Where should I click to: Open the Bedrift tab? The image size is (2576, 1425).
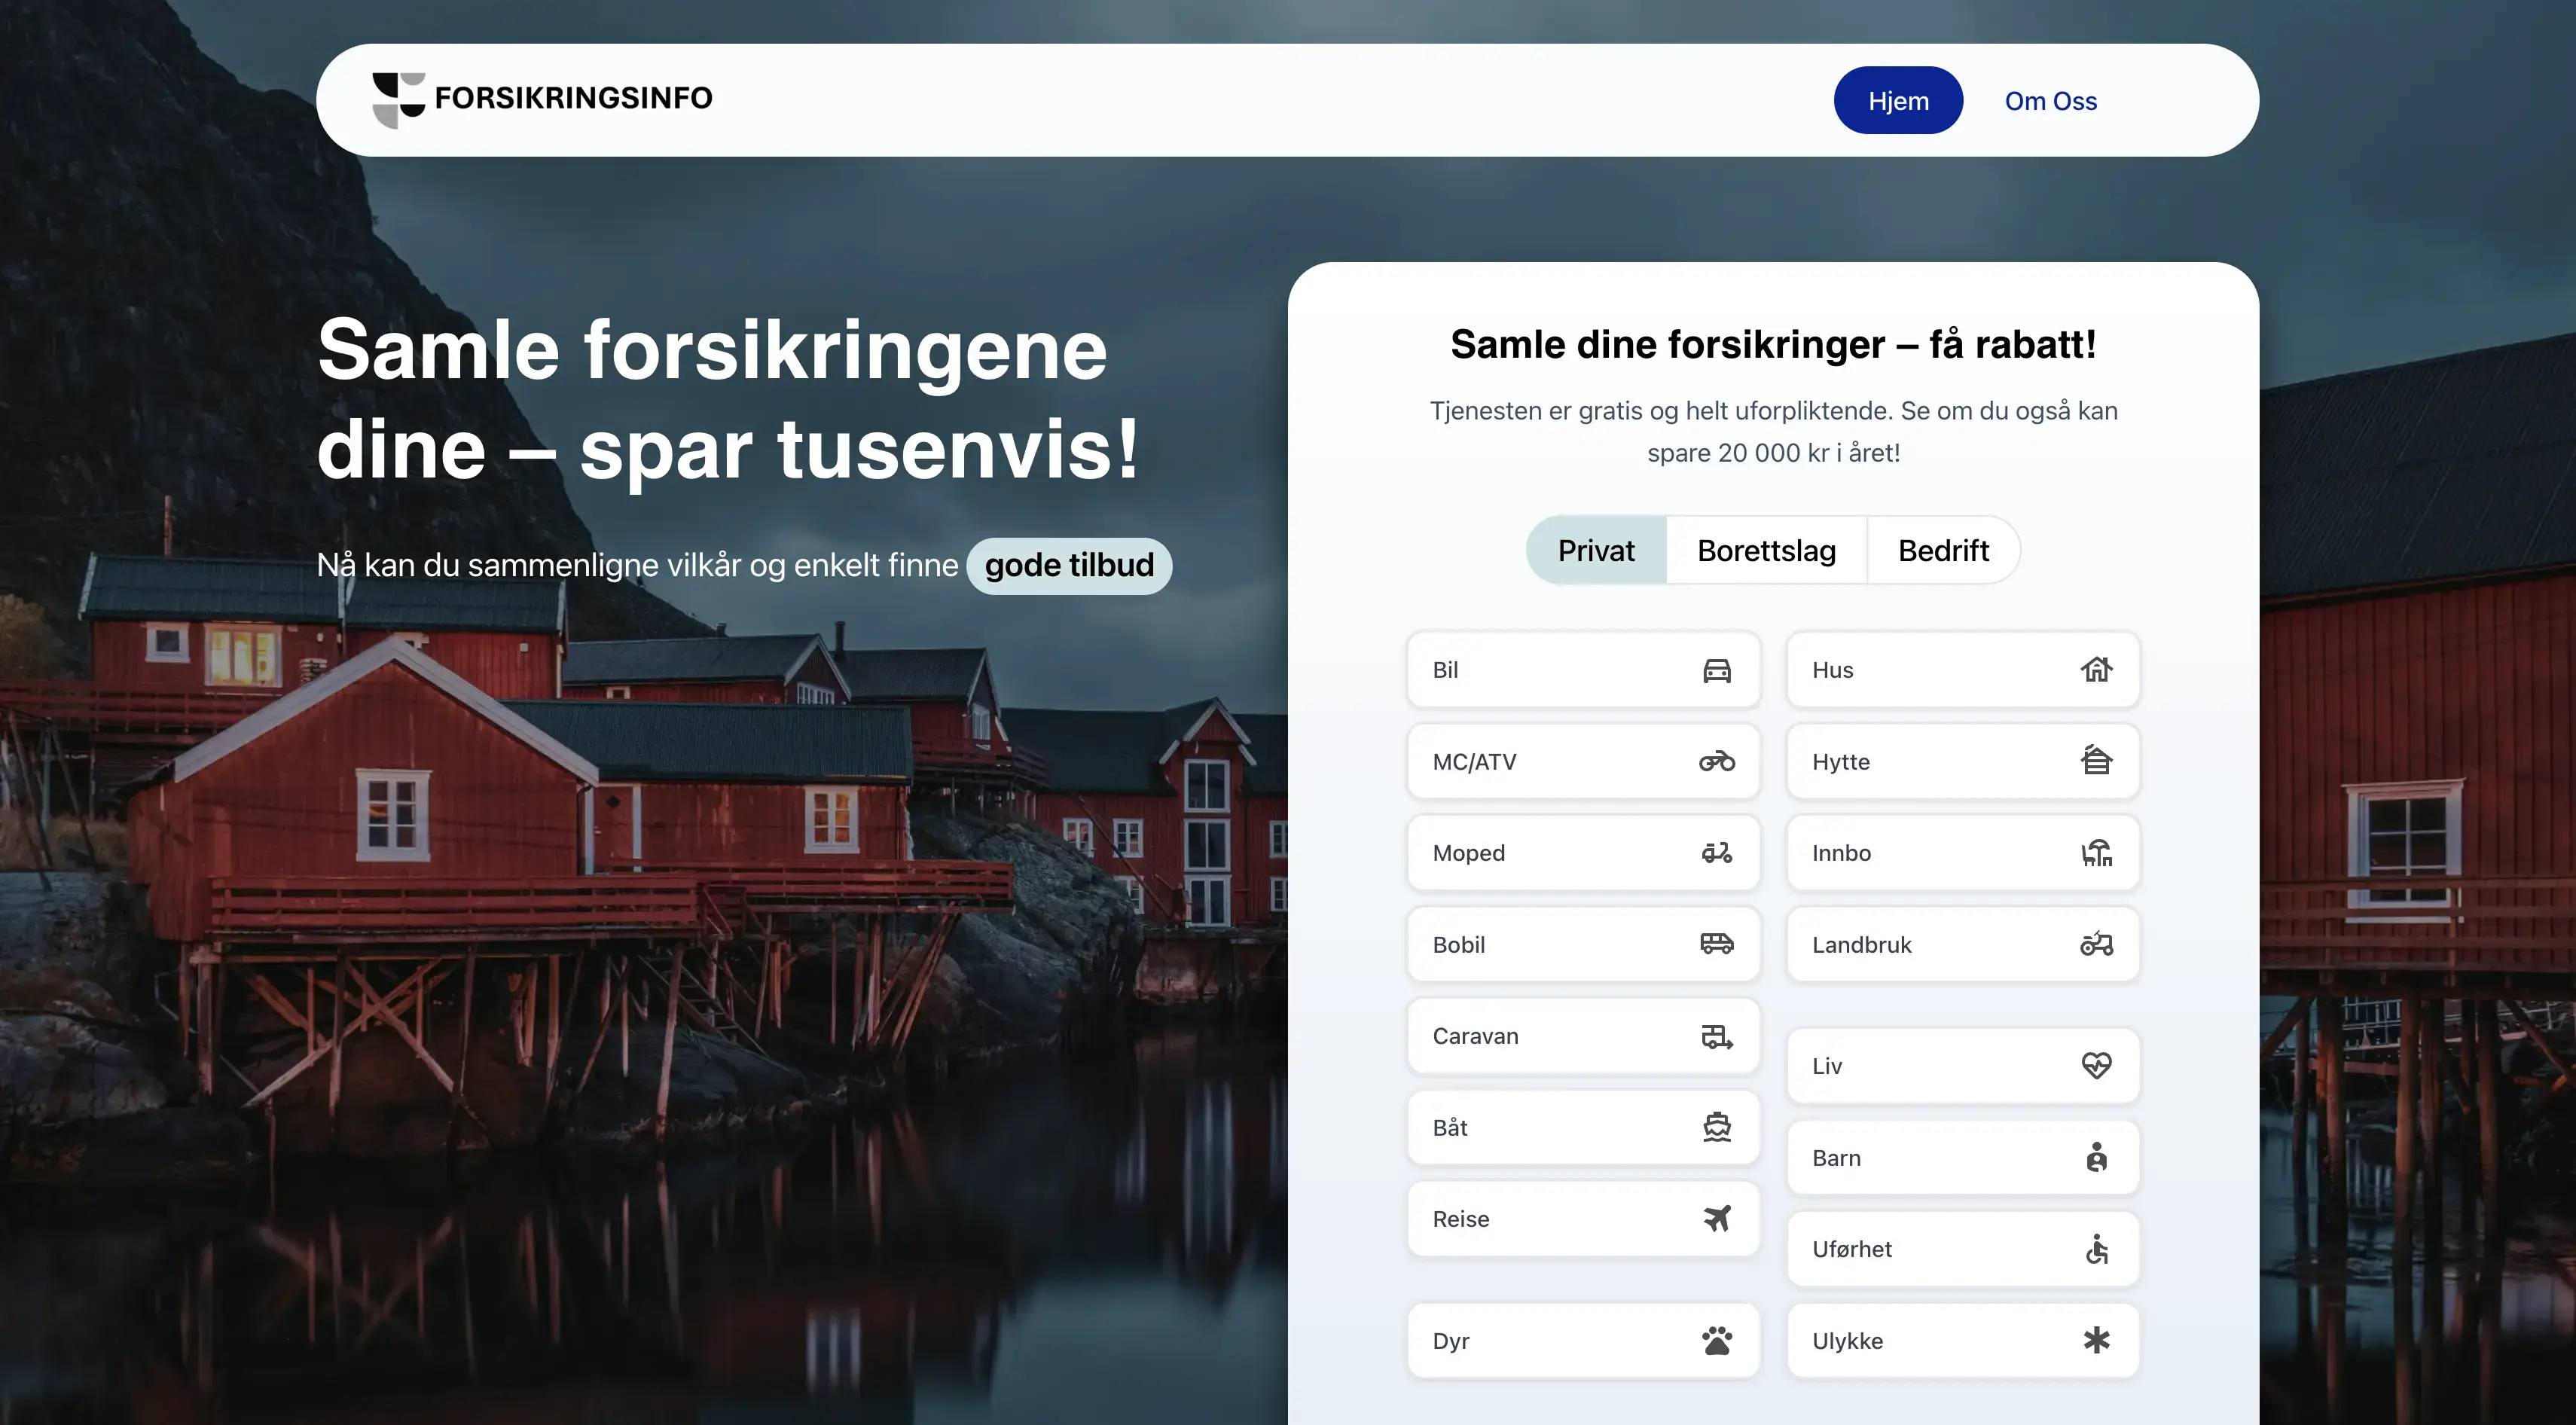coord(1943,550)
